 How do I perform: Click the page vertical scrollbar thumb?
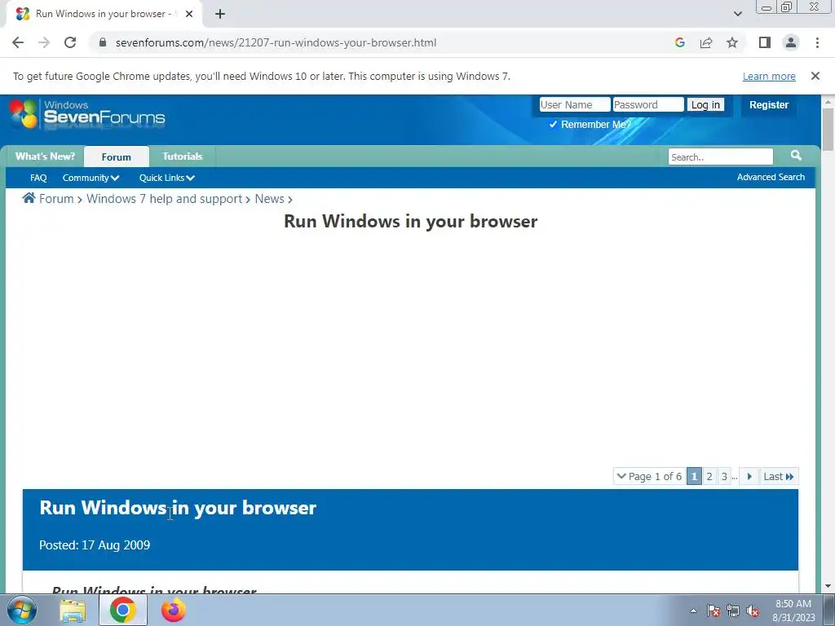coord(828,129)
